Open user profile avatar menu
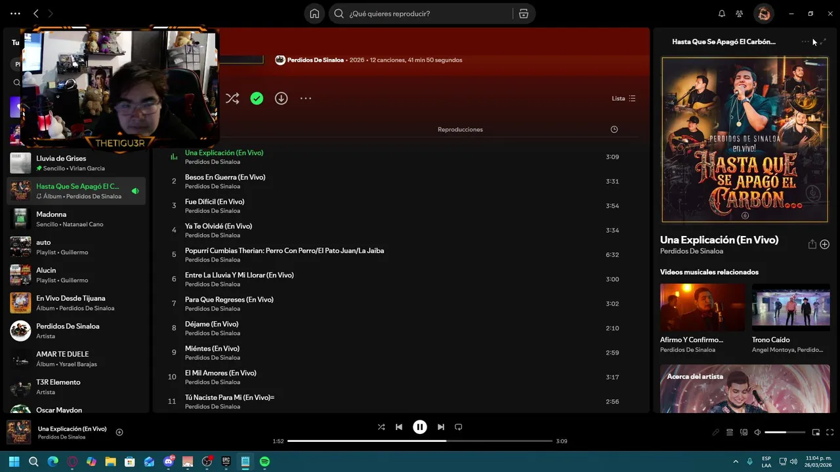 [763, 14]
